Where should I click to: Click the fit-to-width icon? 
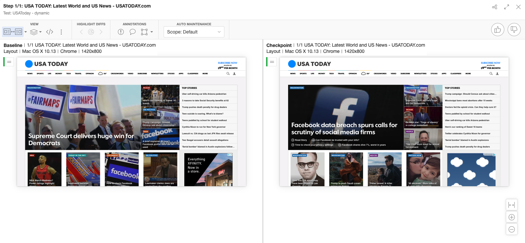512,205
